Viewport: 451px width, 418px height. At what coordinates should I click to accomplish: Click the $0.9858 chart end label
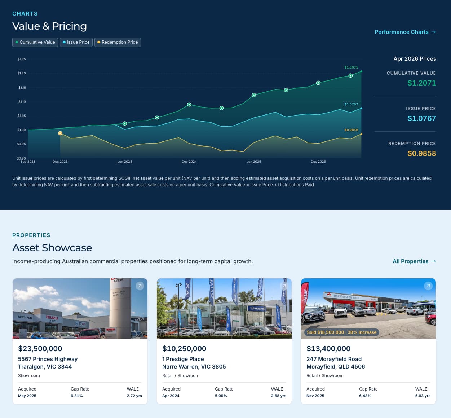(351, 130)
